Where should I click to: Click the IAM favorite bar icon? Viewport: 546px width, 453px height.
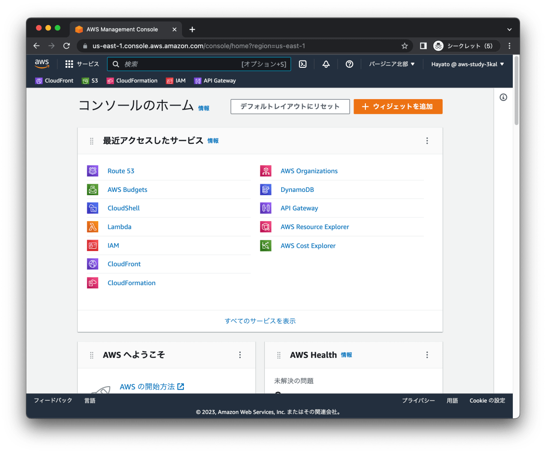[x=170, y=81]
